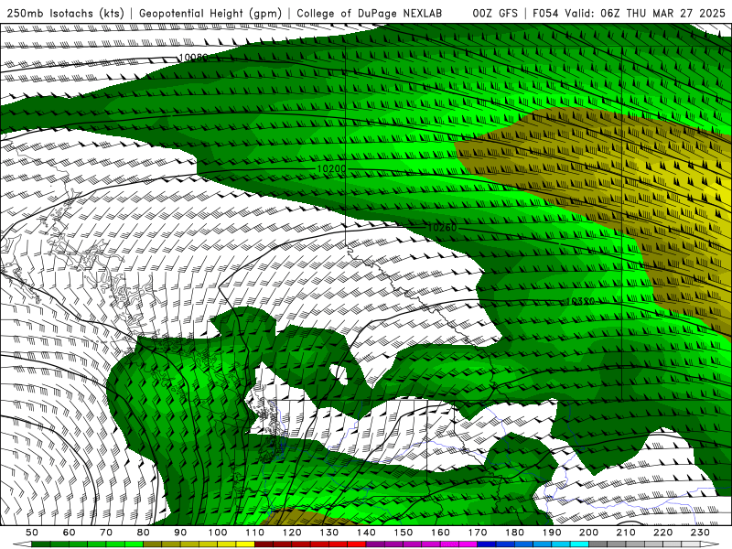Pick the bright magenta swatch ending at 170

pyautogui.click(x=468, y=544)
